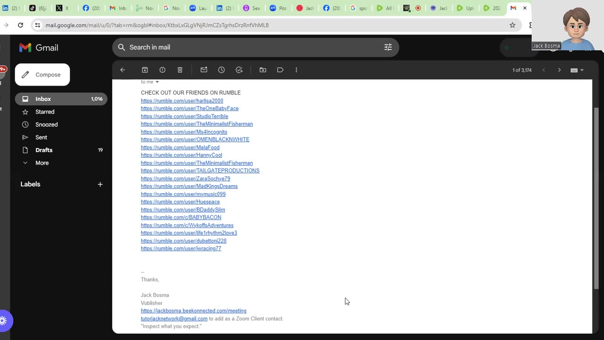This screenshot has width=604, height=340.
Task: Open the life1rhythm2love3 Rumble link
Action: (189, 233)
